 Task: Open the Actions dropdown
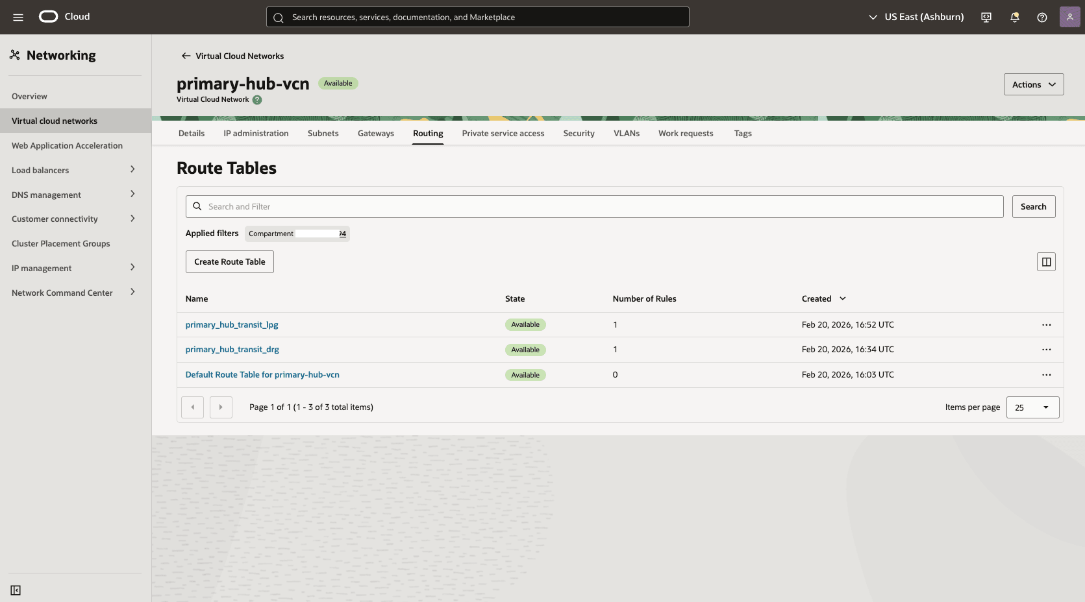1033,84
